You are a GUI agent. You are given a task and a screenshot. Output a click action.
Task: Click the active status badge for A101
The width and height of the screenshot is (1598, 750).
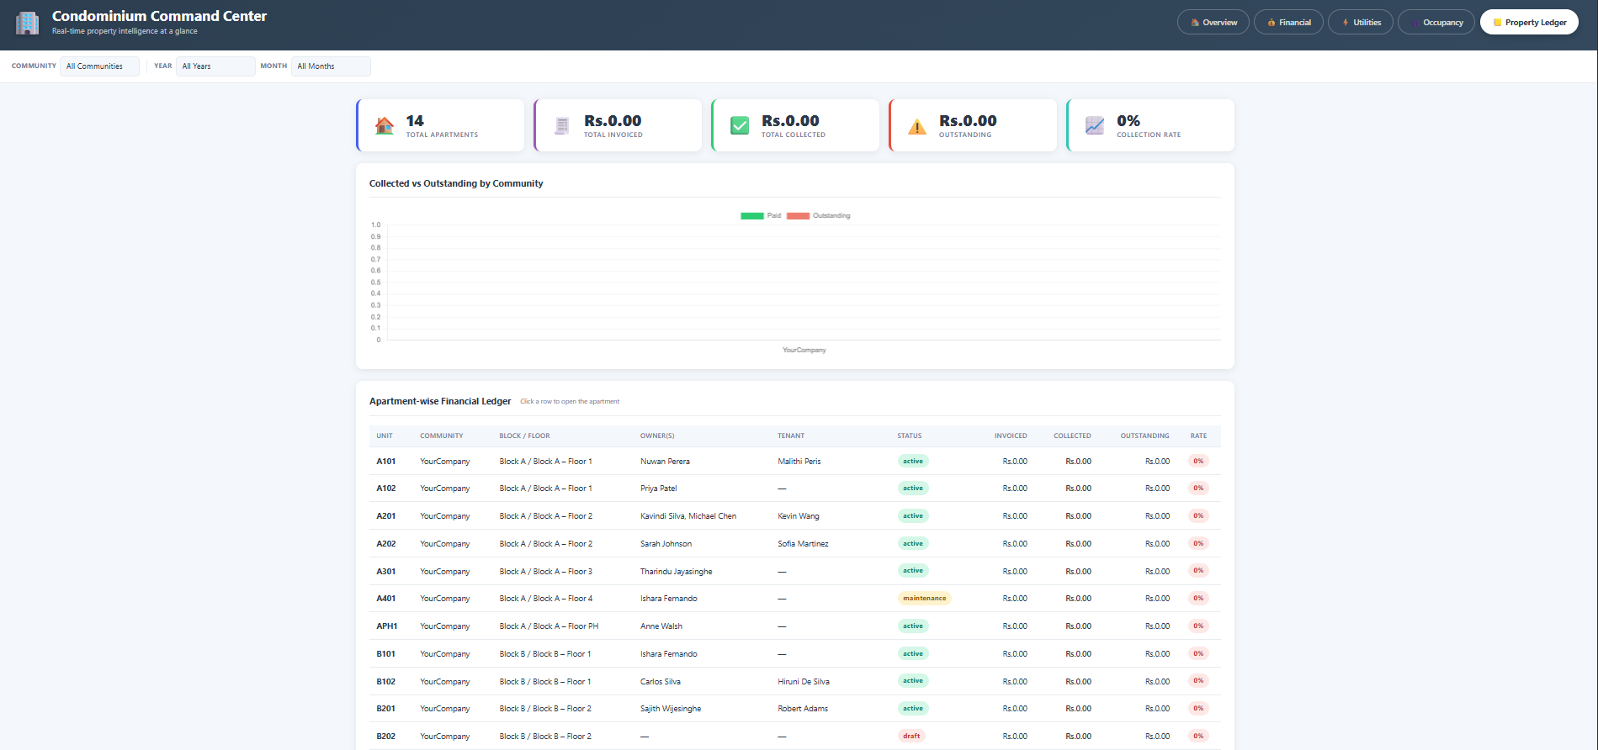913,461
